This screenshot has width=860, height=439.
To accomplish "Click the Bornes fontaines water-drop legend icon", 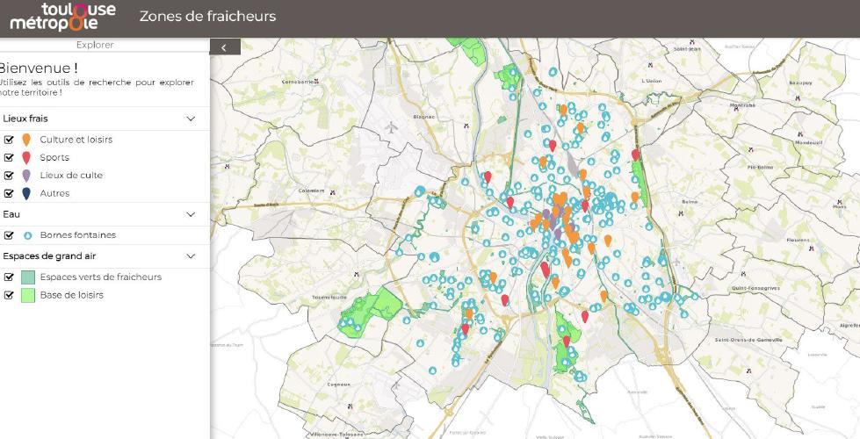I will click(27, 235).
